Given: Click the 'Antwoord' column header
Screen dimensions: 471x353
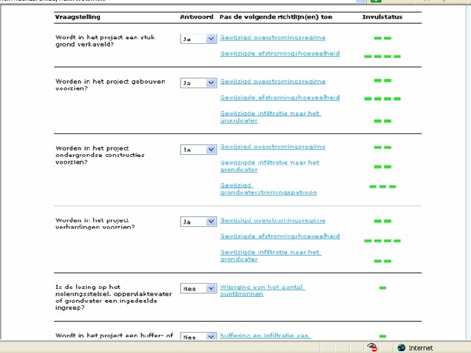Looking at the screenshot, I should [197, 17].
